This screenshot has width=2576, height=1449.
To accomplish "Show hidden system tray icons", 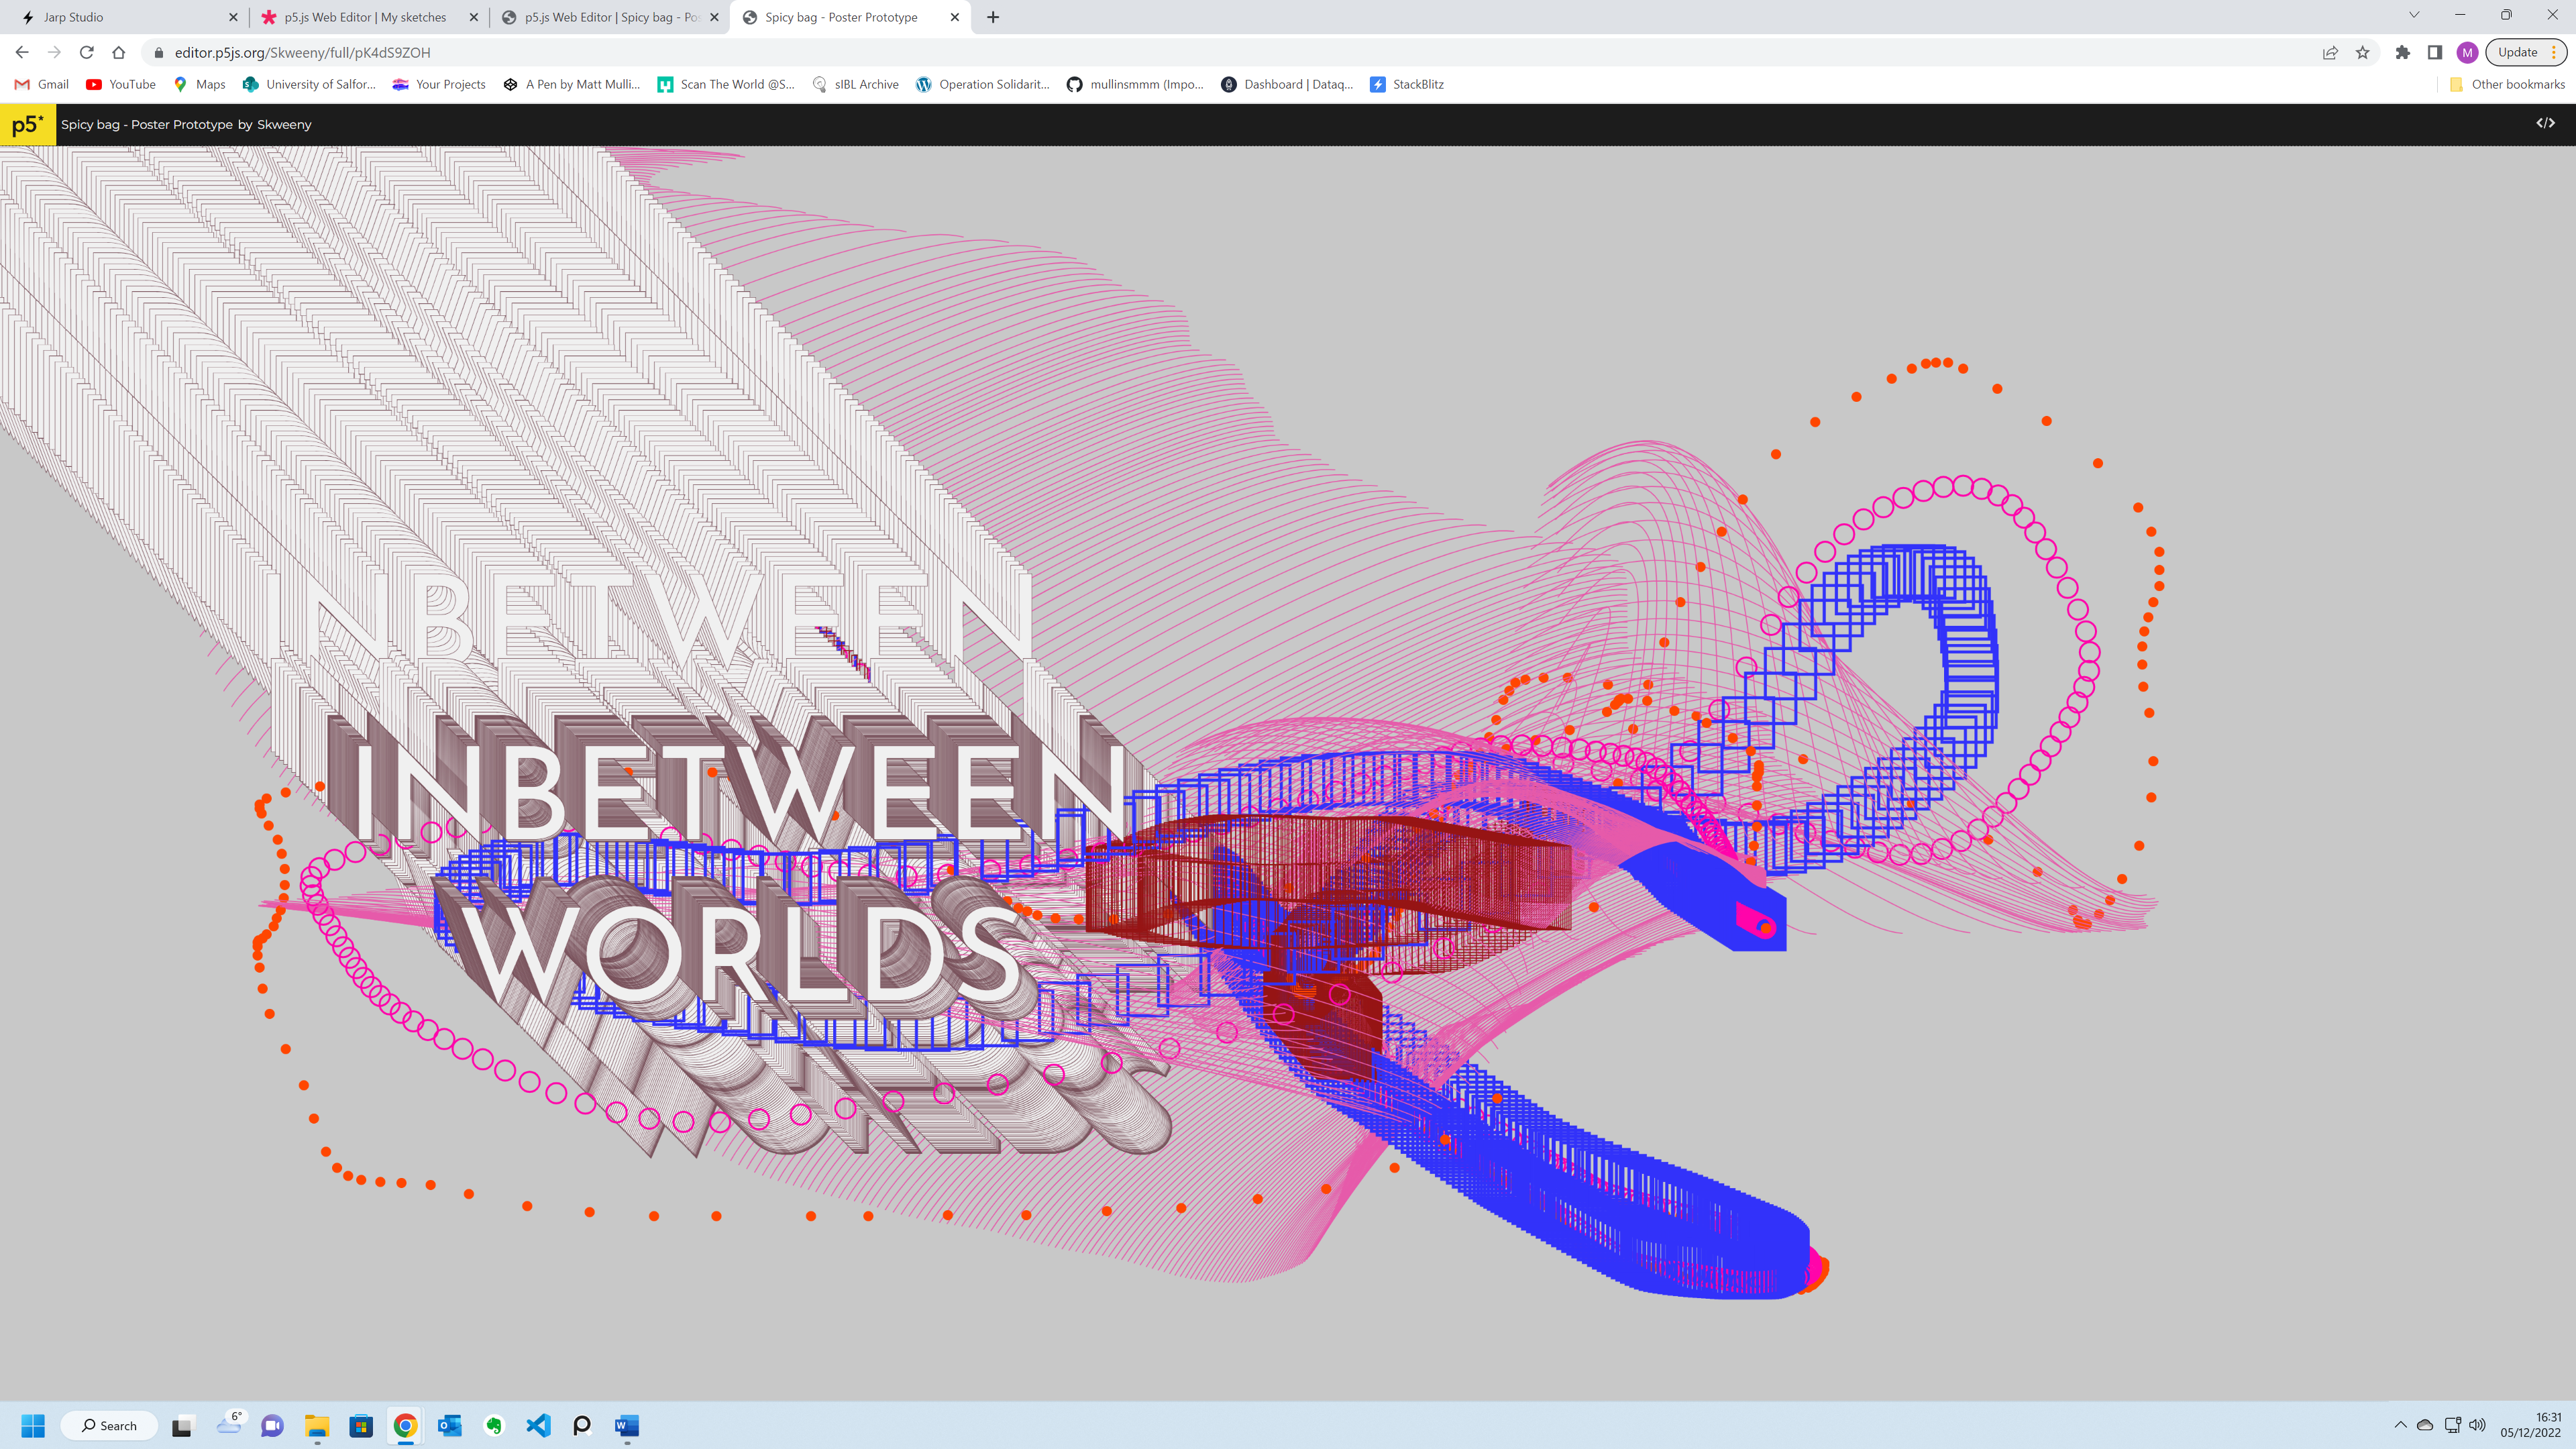I will [2400, 1425].
